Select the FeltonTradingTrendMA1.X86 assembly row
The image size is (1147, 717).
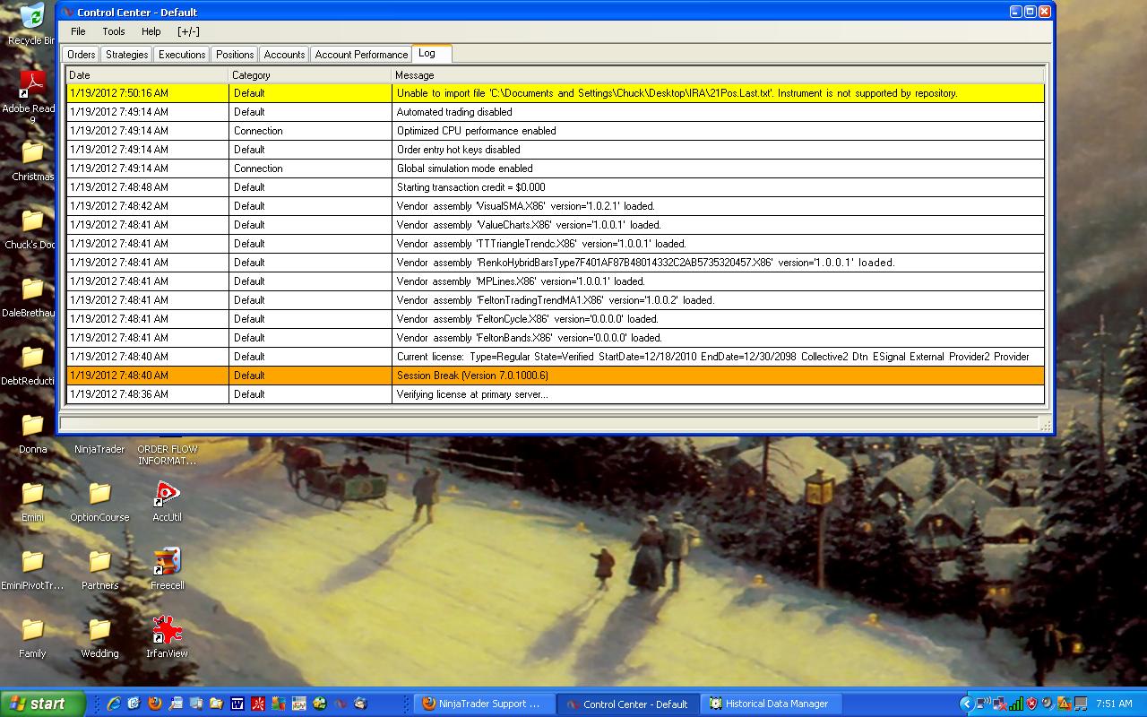556,300
